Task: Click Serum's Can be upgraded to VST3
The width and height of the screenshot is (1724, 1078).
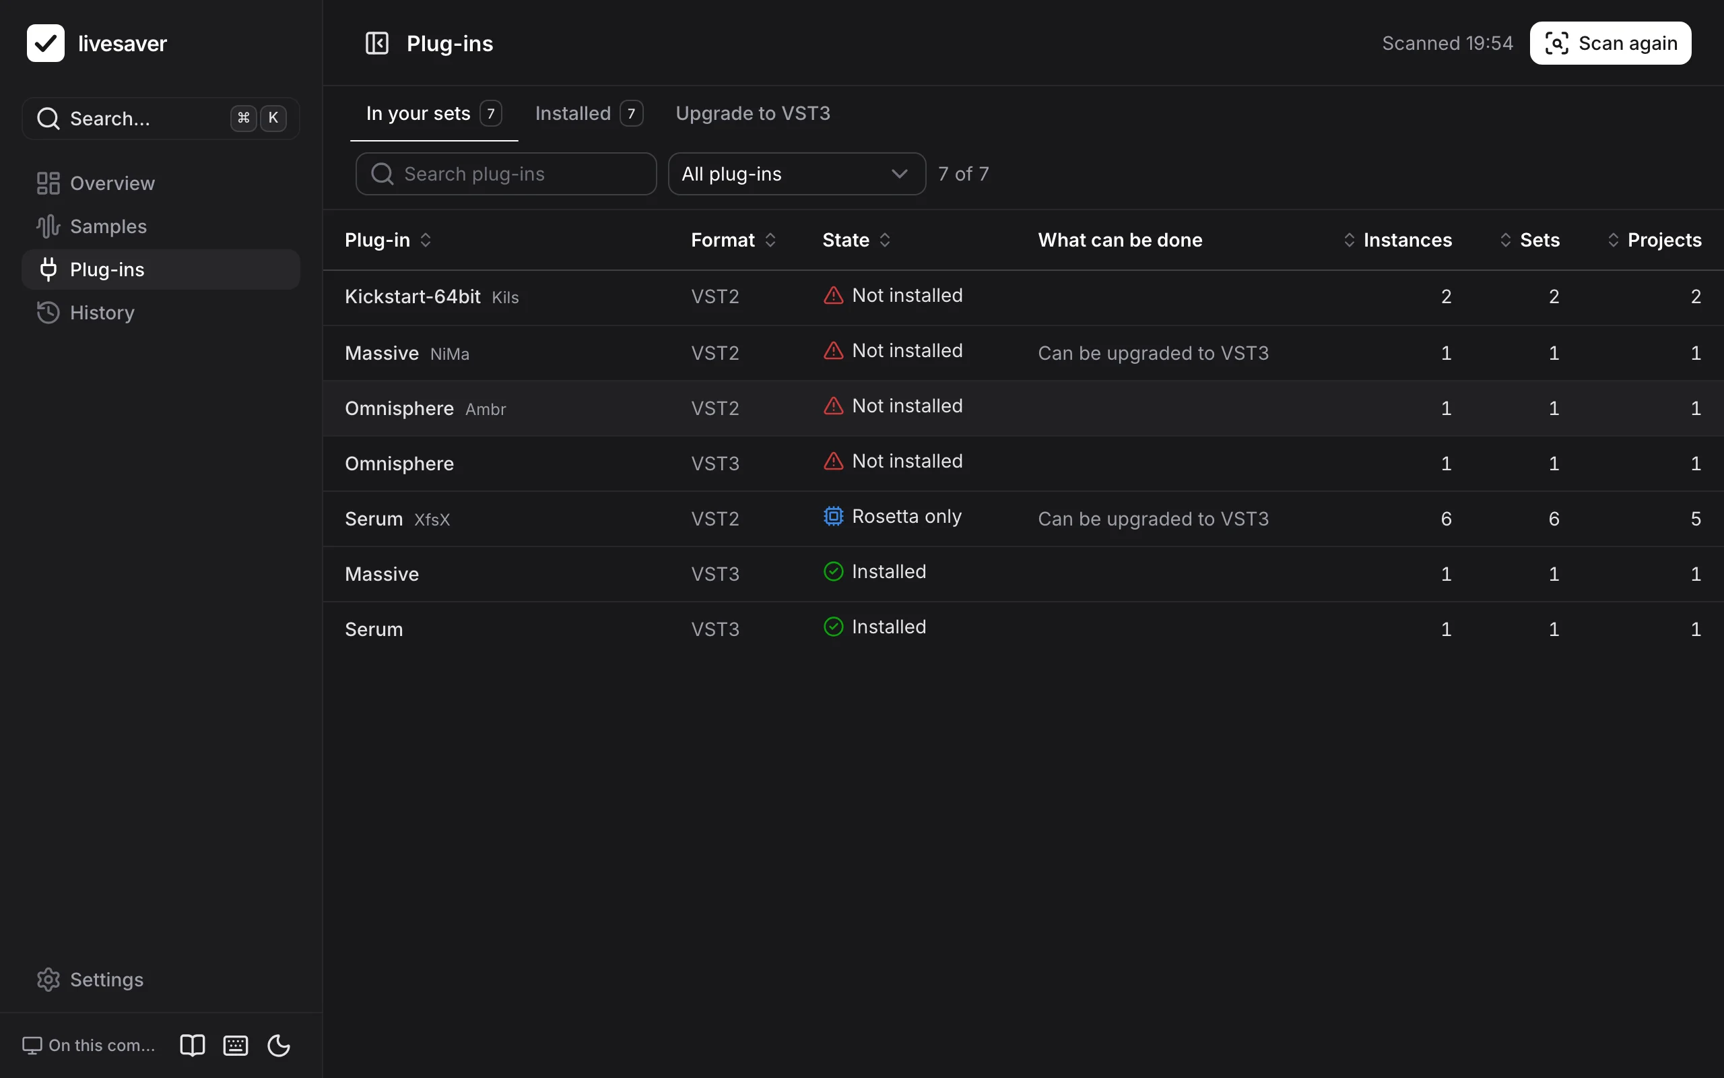Action: coord(1153,519)
